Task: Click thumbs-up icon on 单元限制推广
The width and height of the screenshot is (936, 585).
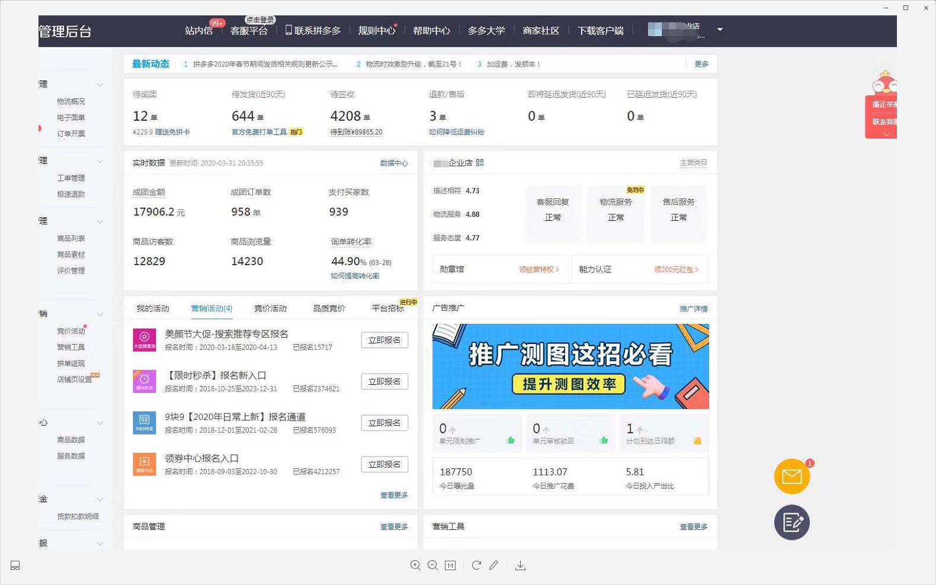Action: pyautogui.click(x=511, y=440)
